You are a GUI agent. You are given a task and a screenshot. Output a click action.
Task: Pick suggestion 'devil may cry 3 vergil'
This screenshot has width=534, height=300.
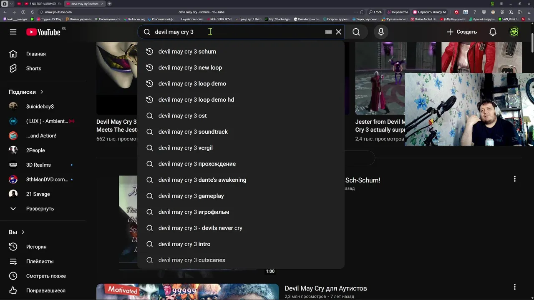tap(241, 148)
